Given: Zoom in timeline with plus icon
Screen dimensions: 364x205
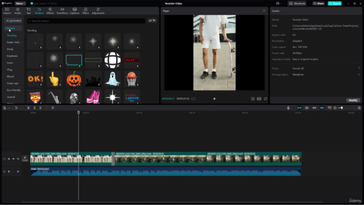Looking at the screenshot, I should (359, 108).
